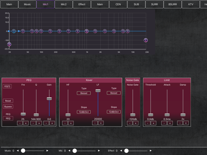Click the Limit Threshold slider handle
The width and height of the screenshot is (207, 155).
point(150,115)
